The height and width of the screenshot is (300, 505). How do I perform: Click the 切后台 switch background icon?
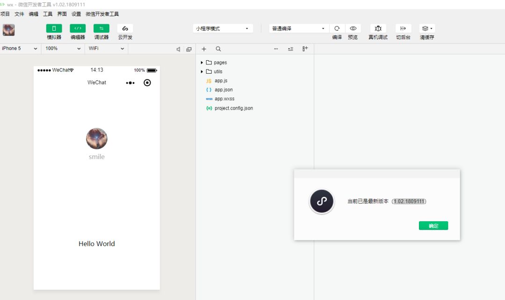(x=403, y=28)
